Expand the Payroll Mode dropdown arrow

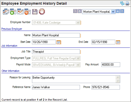[78, 65]
